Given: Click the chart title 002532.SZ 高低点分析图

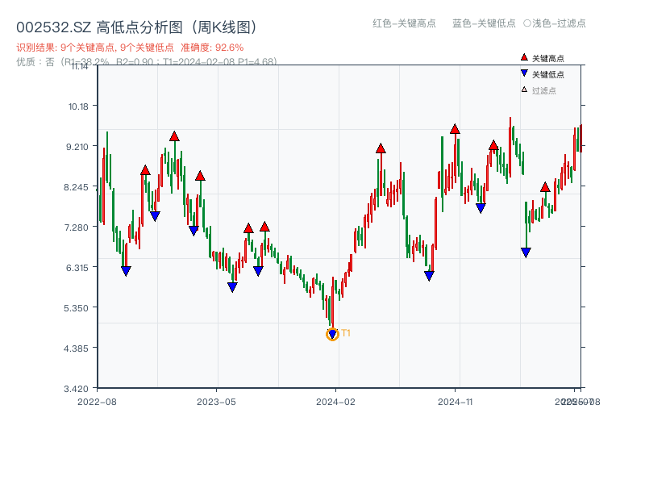Looking at the screenshot, I should tap(137, 27).
